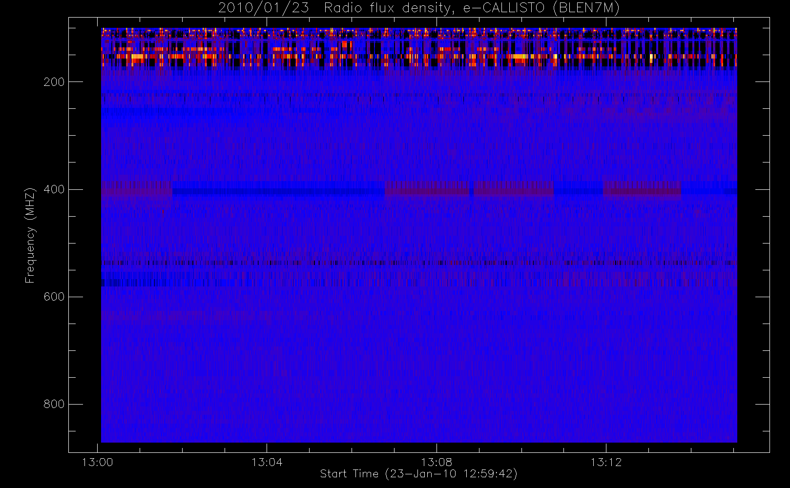Select the 13:00 time tick label
The width and height of the screenshot is (790, 488).
[97, 462]
